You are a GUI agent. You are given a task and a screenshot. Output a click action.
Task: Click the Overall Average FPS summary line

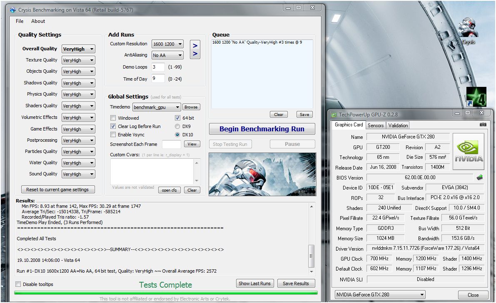pyautogui.click(x=117, y=271)
